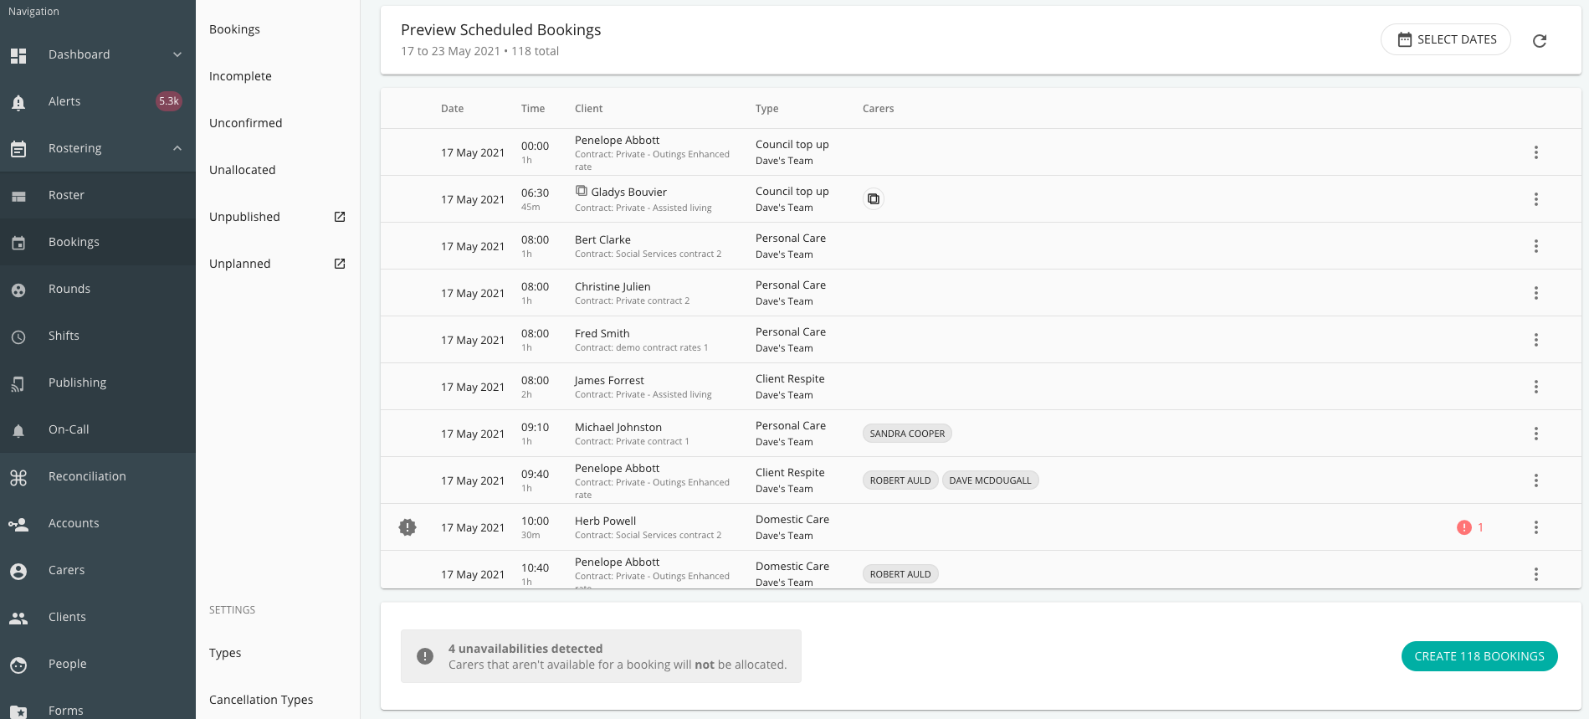The image size is (1589, 719).
Task: Open more options for Penelope Abbott 09:40 booking
Action: pos(1535,480)
